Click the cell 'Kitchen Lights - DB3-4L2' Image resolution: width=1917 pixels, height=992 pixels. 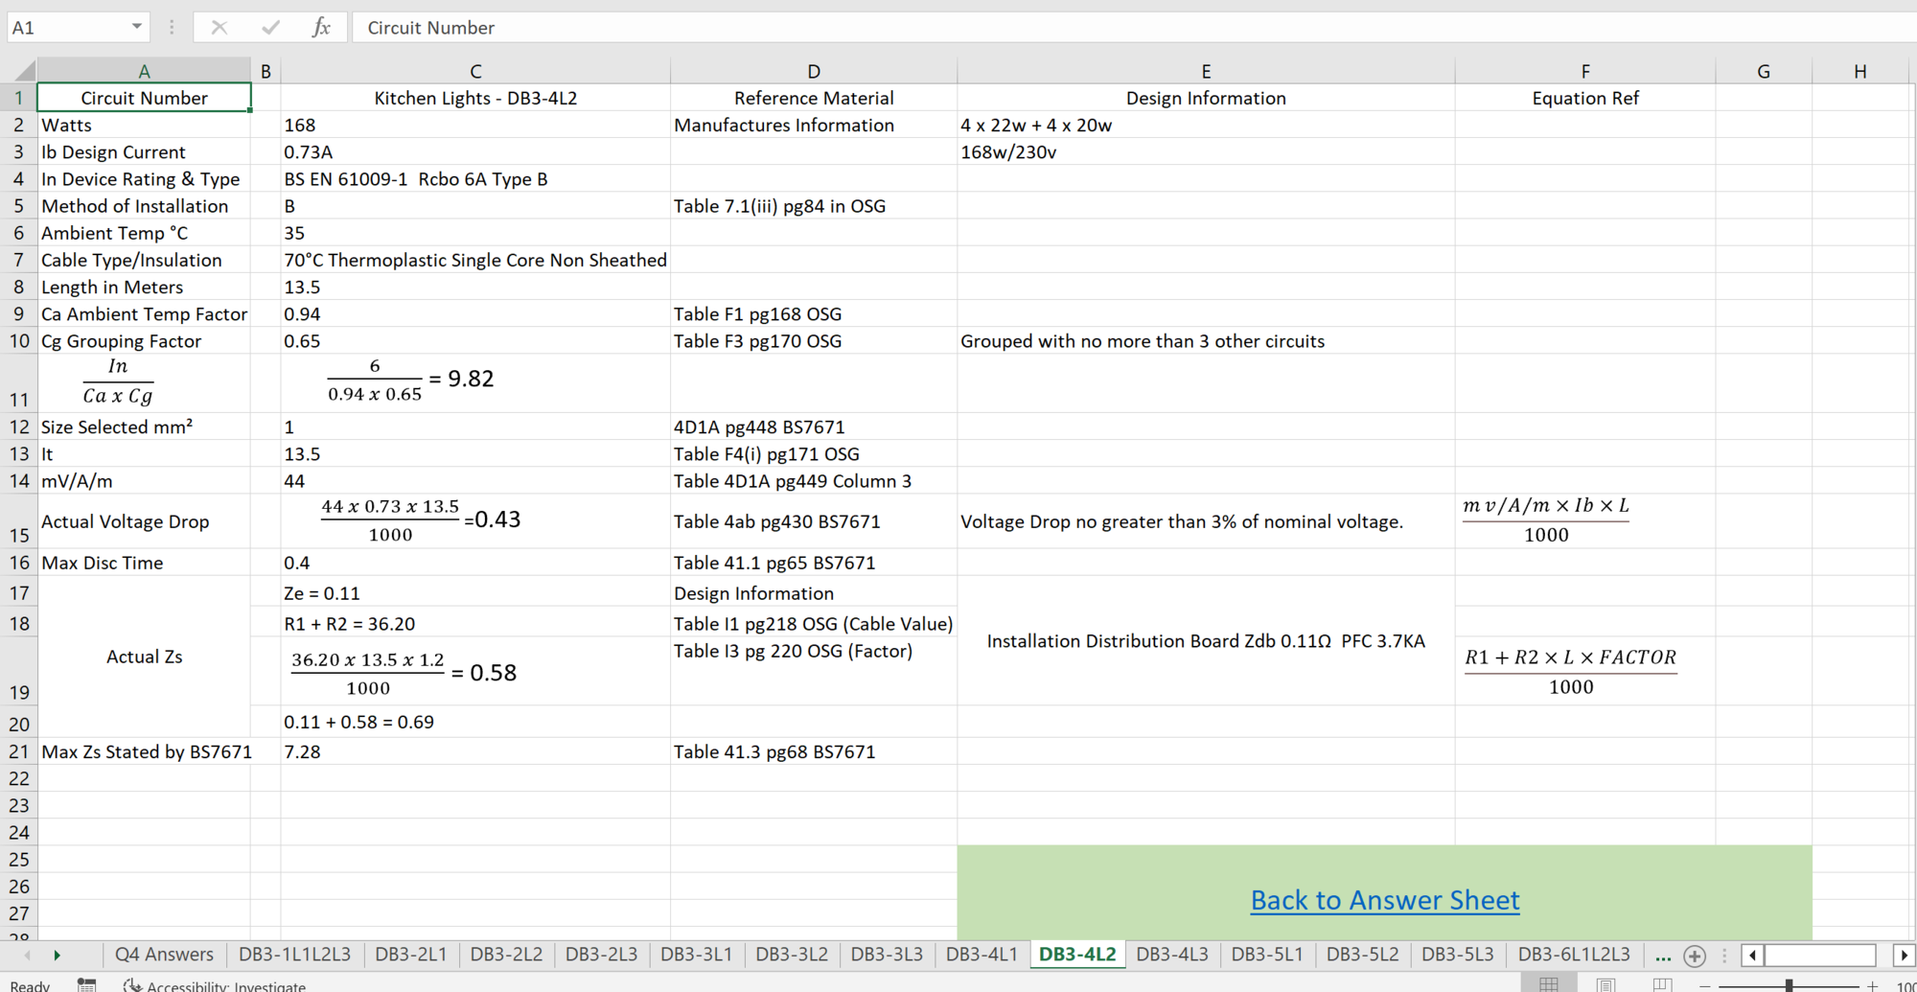coord(475,98)
